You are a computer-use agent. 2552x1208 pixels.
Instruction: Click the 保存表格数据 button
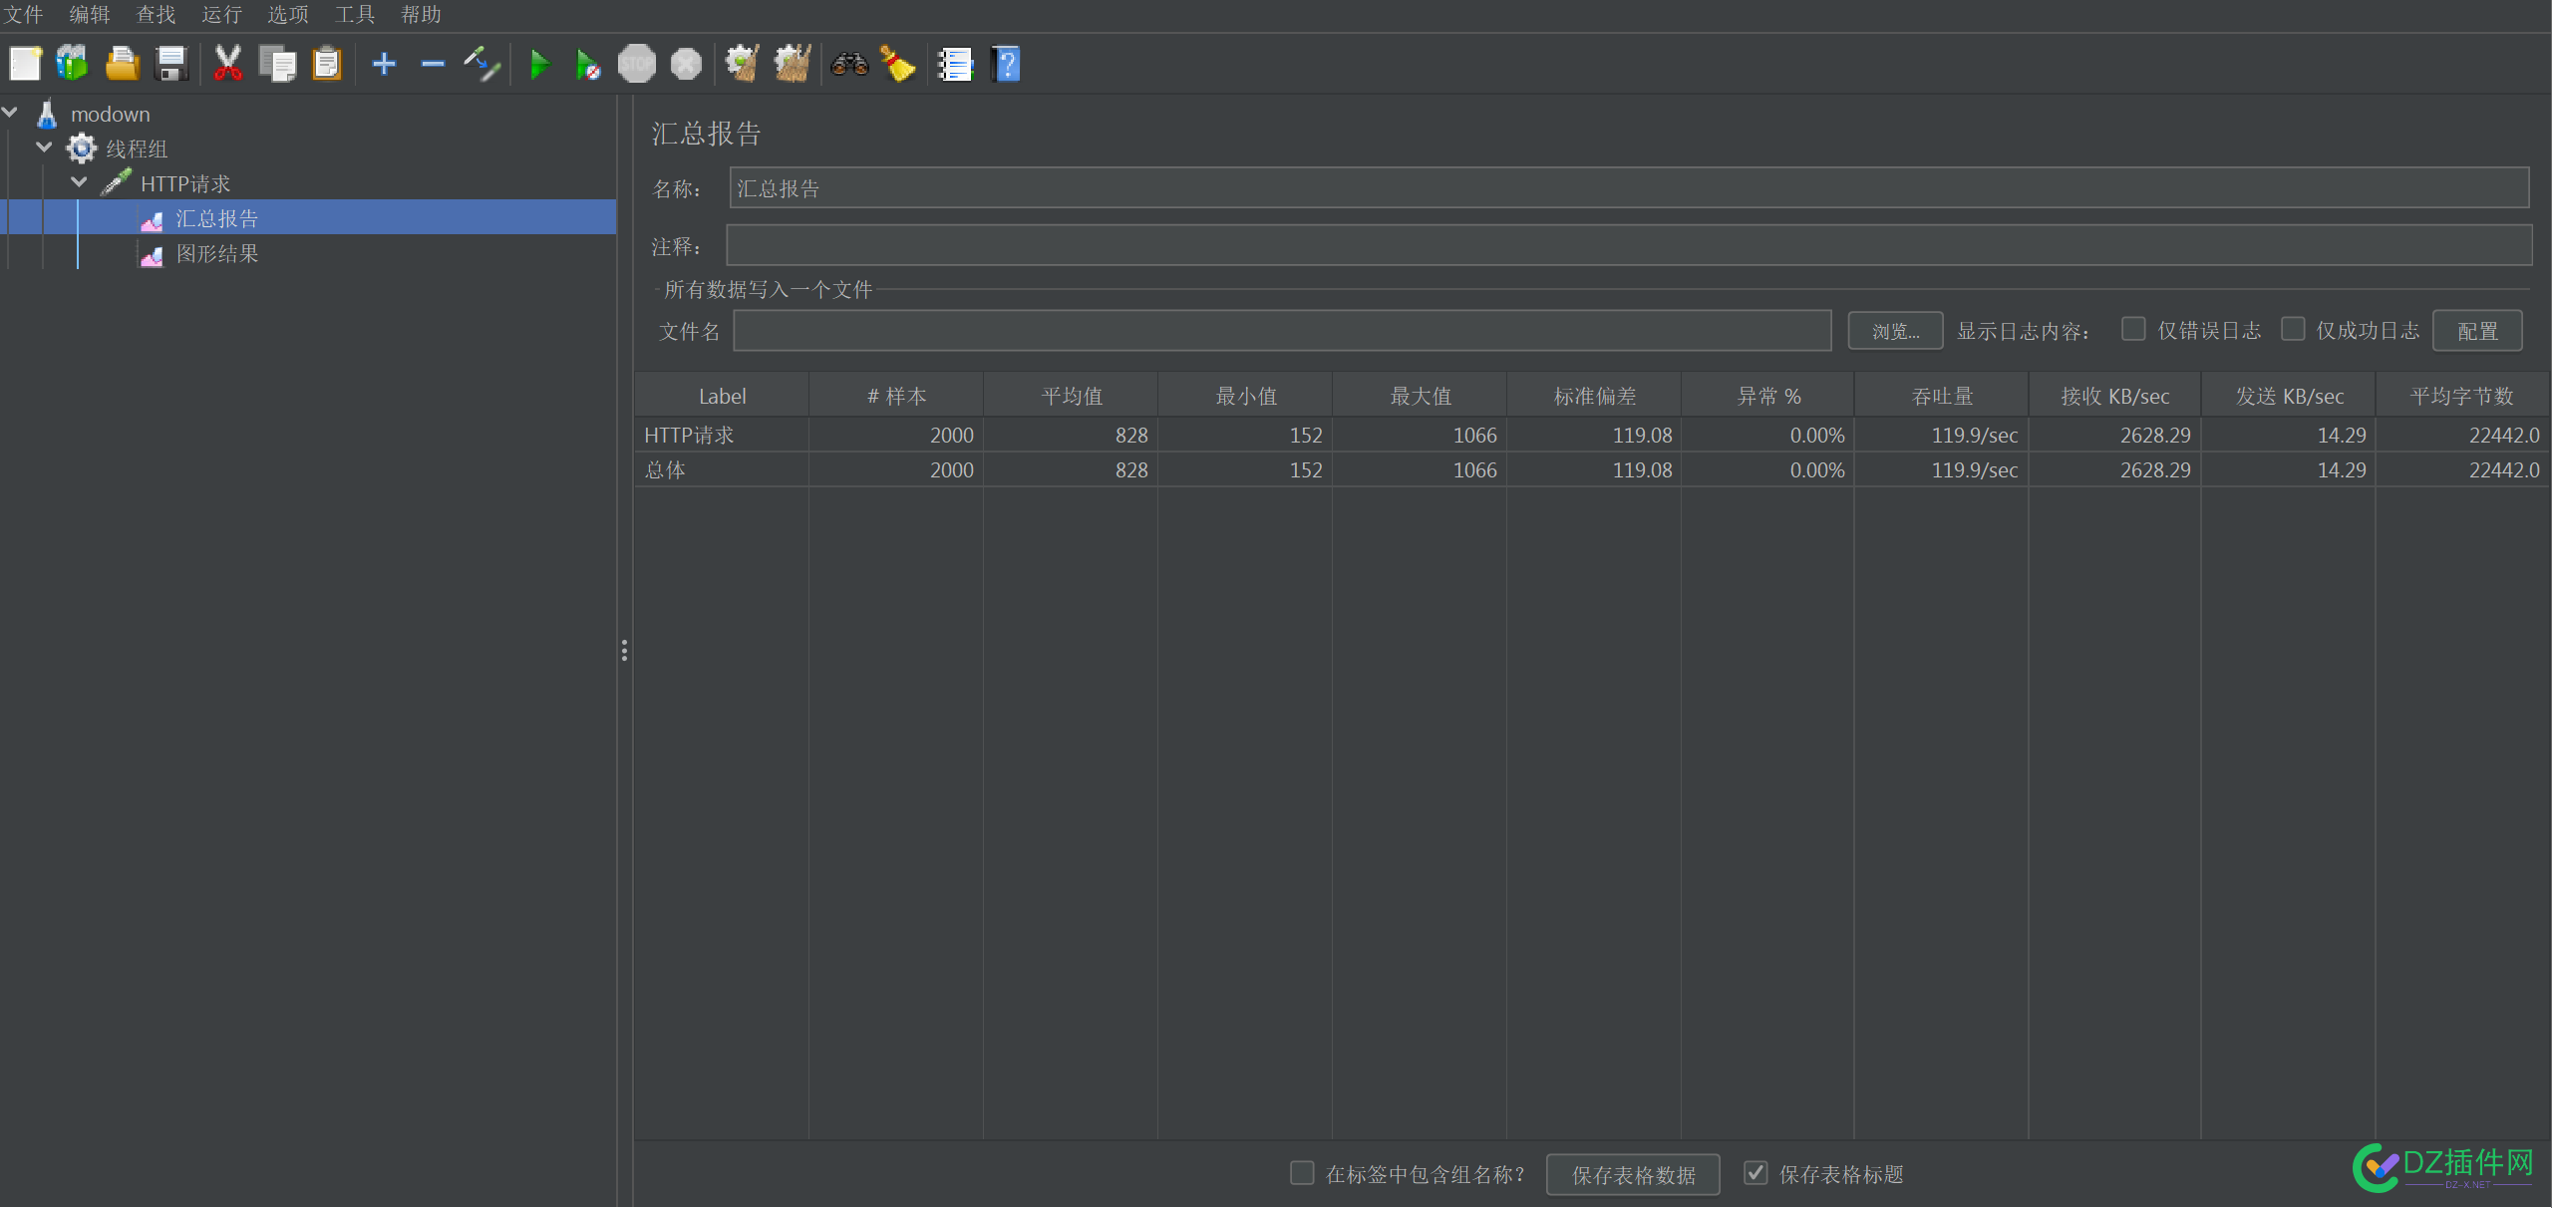[1633, 1175]
